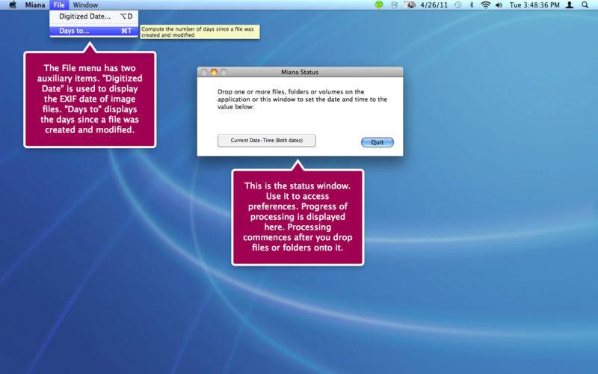Open the Wi-Fi status menu
Viewport: 598px width, 374px height.
pyautogui.click(x=485, y=5)
